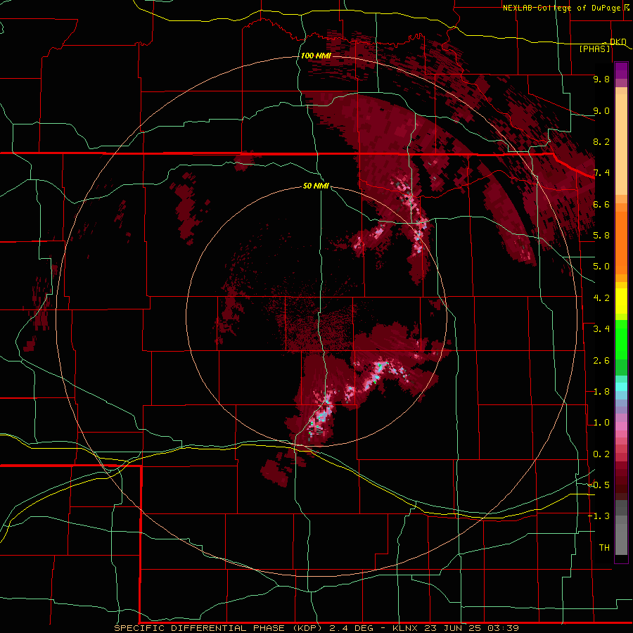Click the 50 NMI range ring label
This screenshot has height=633, width=633.
point(316,186)
